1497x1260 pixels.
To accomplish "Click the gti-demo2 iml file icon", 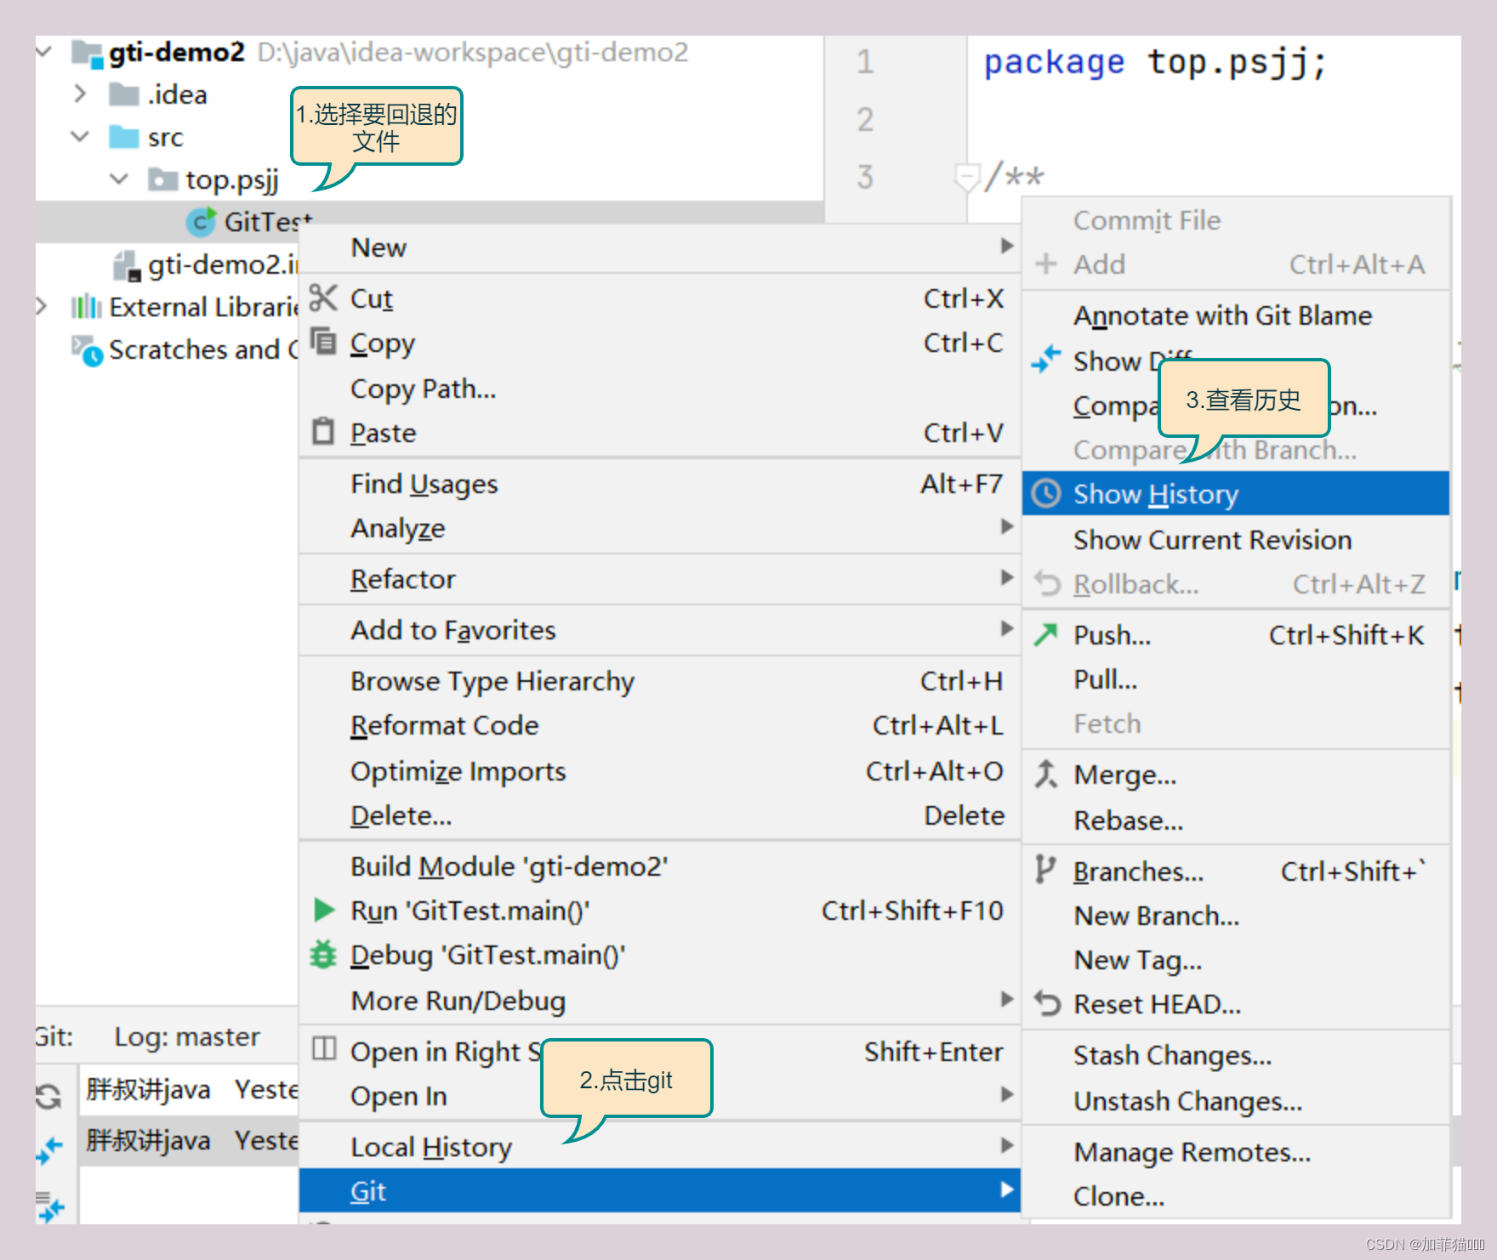I will click(x=128, y=265).
